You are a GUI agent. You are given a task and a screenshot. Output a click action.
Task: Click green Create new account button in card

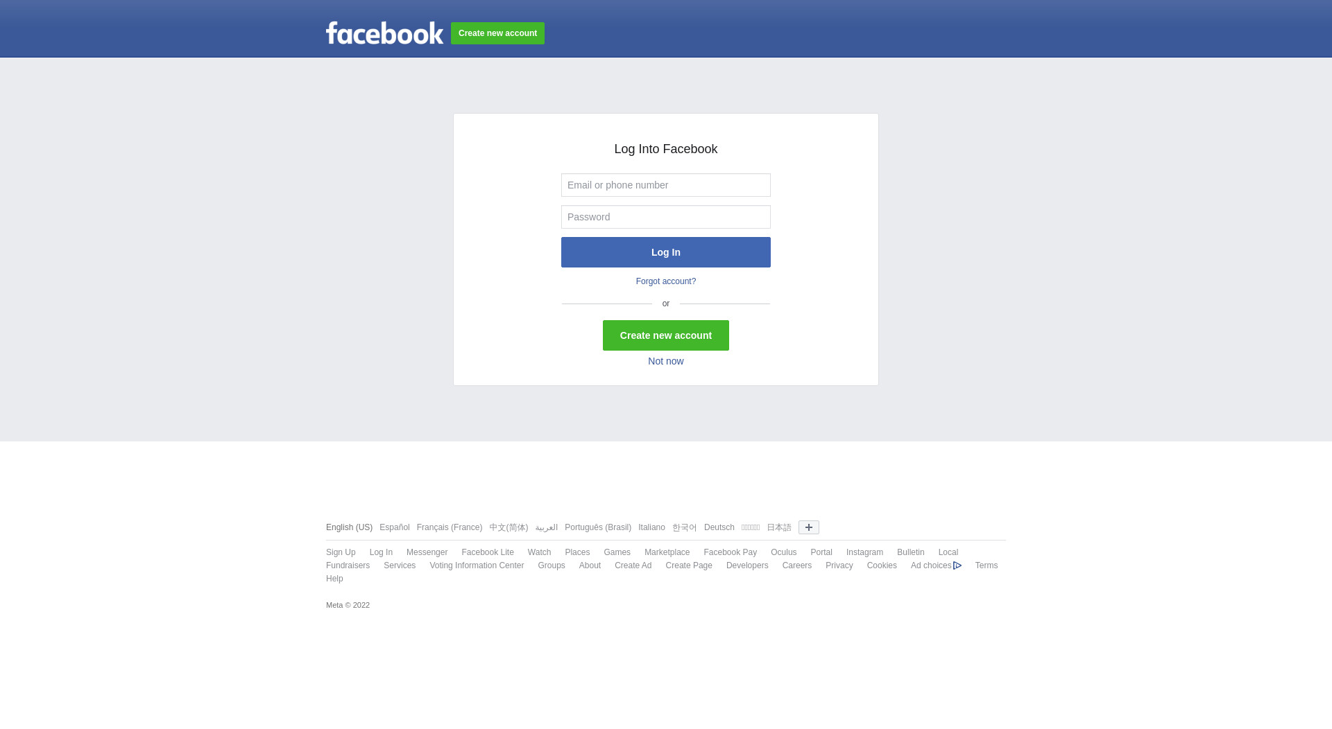(666, 335)
